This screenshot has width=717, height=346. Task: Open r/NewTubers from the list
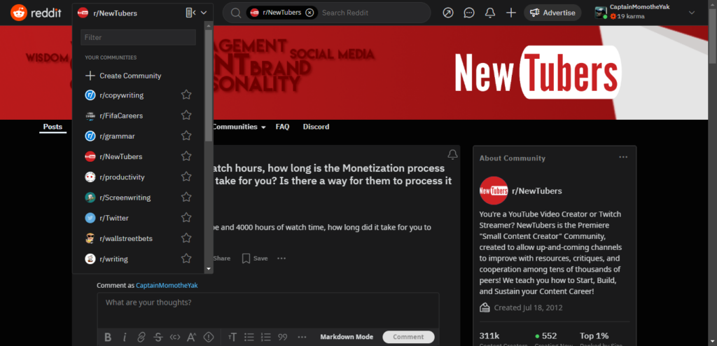pos(121,156)
